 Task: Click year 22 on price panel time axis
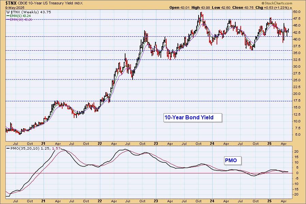[x=100, y=143]
